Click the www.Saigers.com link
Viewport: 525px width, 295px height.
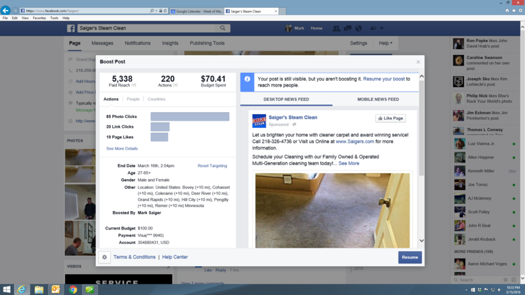coord(355,142)
